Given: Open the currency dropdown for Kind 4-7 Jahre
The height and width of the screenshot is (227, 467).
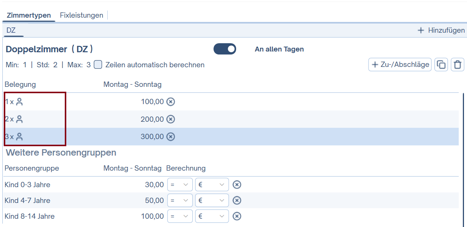Looking at the screenshot, I should 212,200.
